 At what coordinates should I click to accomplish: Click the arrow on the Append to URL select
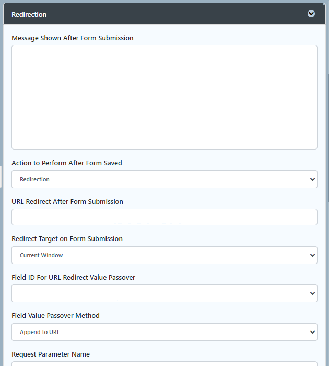312,332
